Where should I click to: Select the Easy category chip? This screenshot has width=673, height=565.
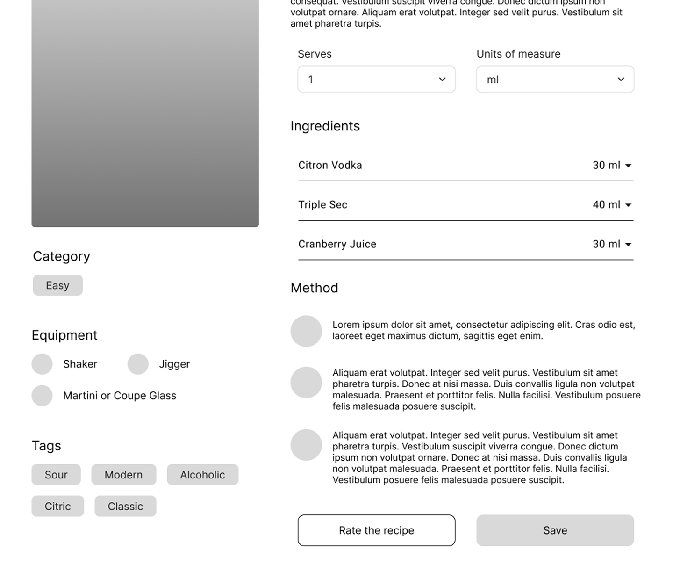click(57, 285)
